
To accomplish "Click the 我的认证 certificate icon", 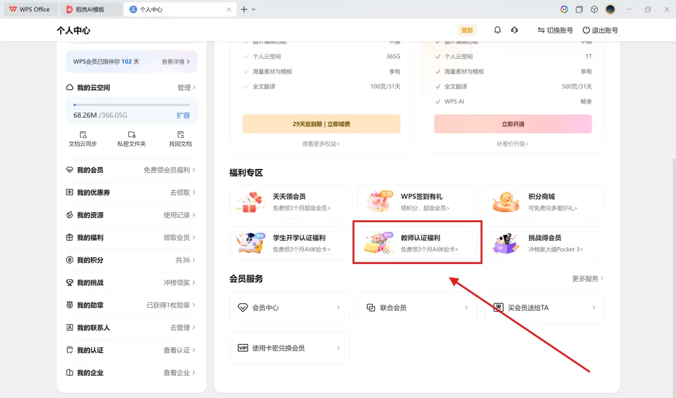I will [x=69, y=350].
